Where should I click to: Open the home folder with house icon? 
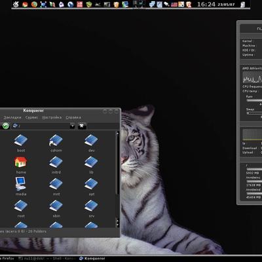(x=21, y=165)
